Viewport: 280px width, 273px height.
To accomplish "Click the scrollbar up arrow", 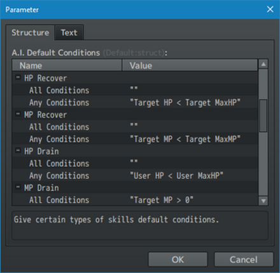I will click(x=263, y=64).
